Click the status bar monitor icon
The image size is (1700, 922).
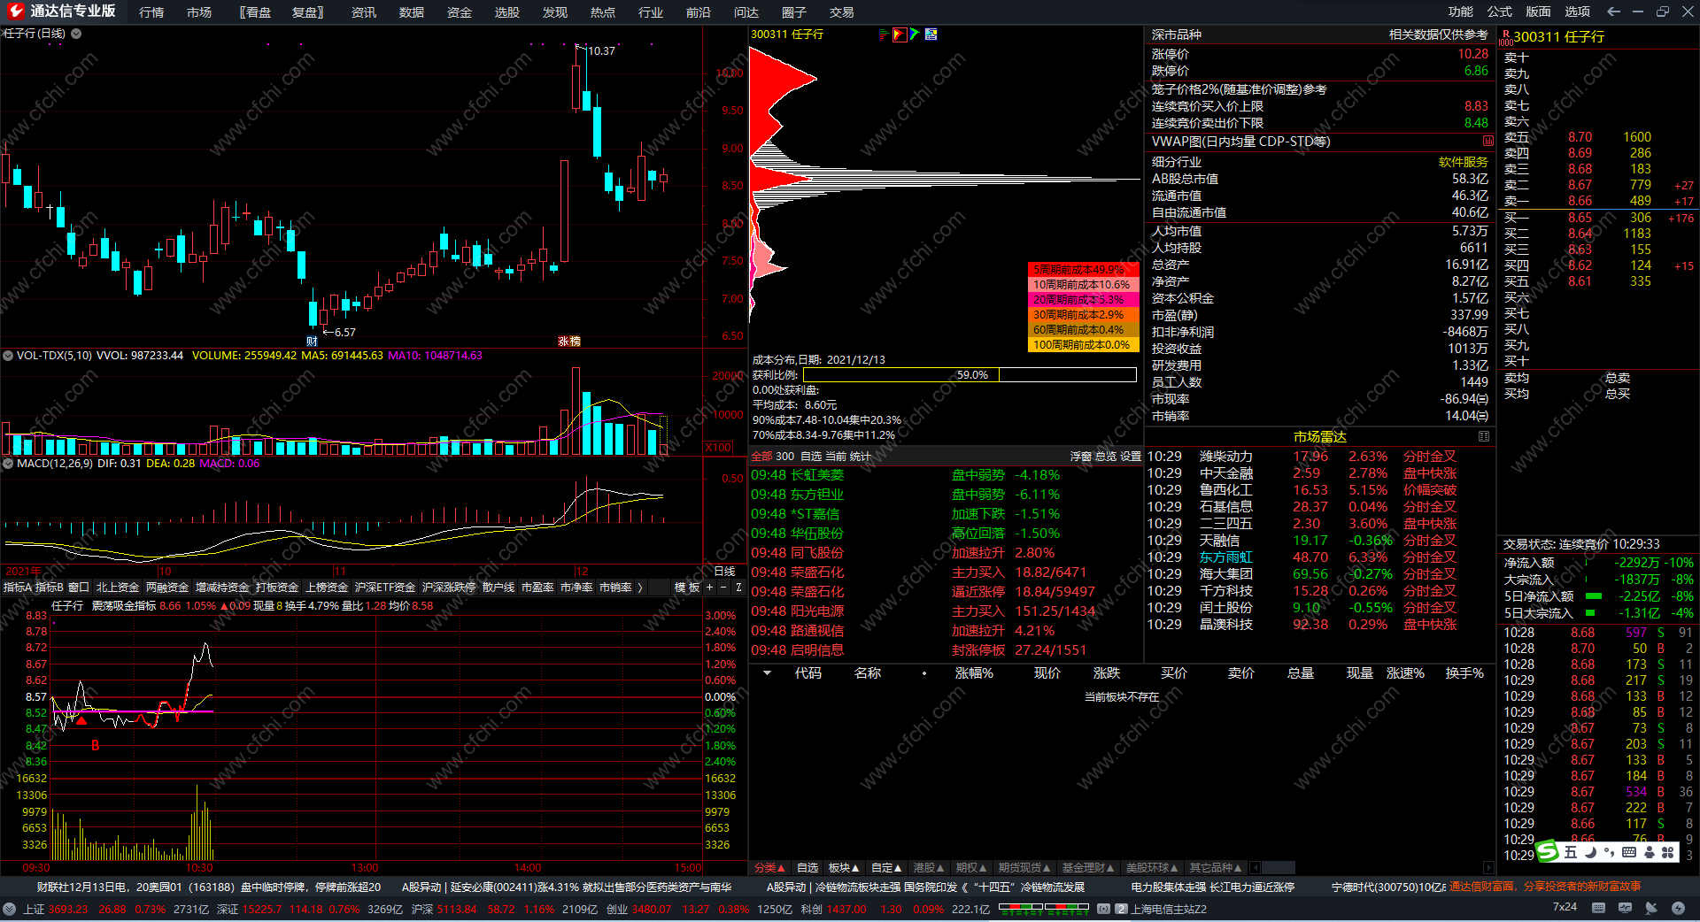[x=1625, y=908]
